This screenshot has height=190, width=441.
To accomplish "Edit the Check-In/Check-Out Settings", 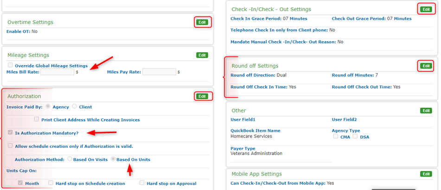I will pyautogui.click(x=425, y=9).
